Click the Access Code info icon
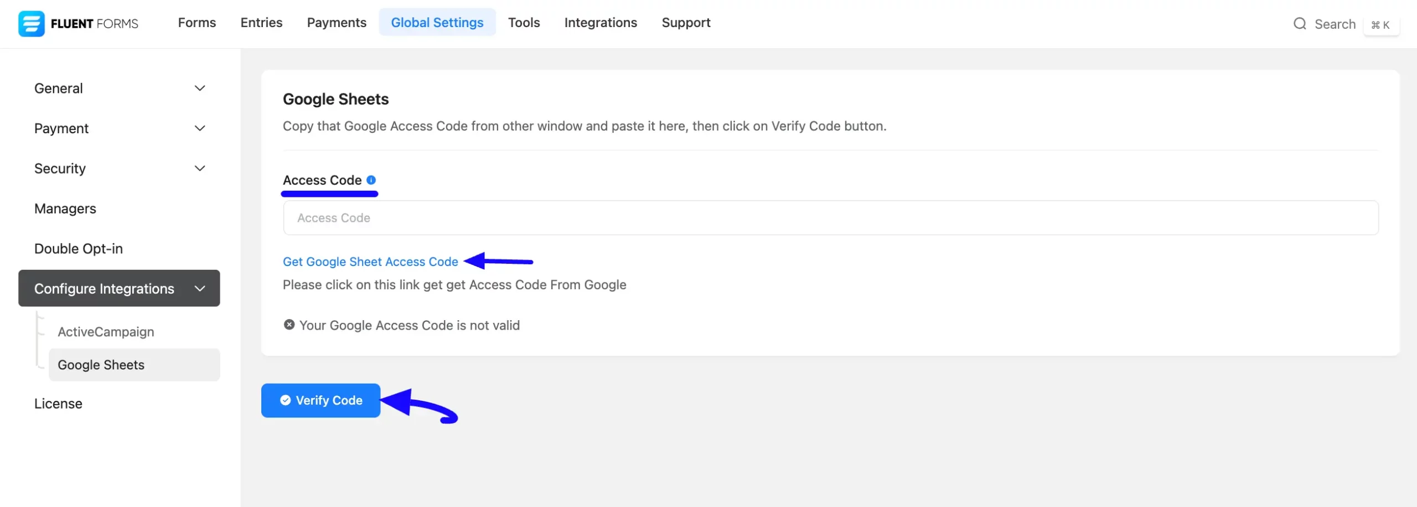This screenshot has height=507, width=1417. coord(371,180)
